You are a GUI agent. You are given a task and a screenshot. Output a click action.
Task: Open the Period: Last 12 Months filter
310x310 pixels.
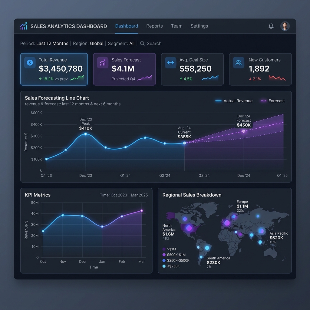[44, 43]
